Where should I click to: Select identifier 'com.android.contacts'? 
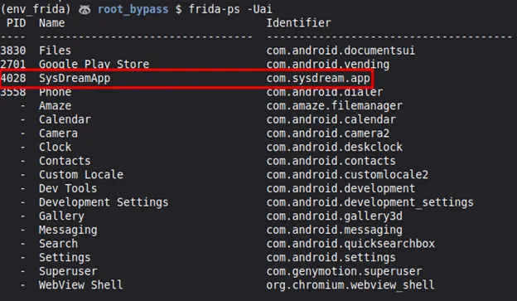[331, 161]
